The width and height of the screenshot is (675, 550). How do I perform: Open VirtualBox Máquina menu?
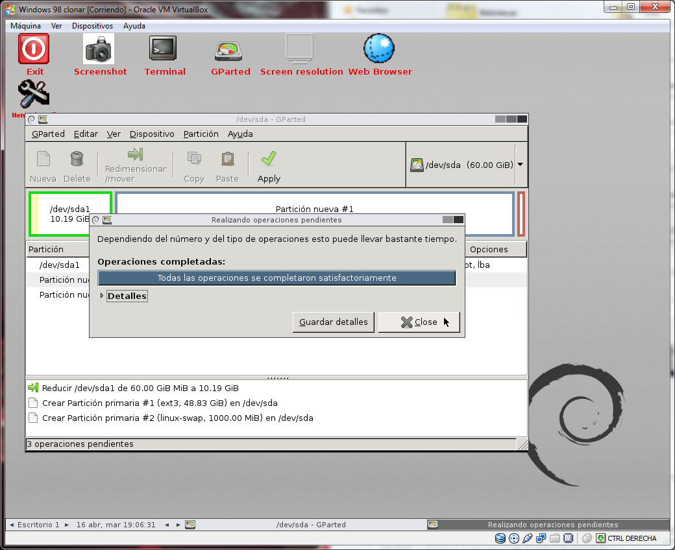[x=25, y=26]
